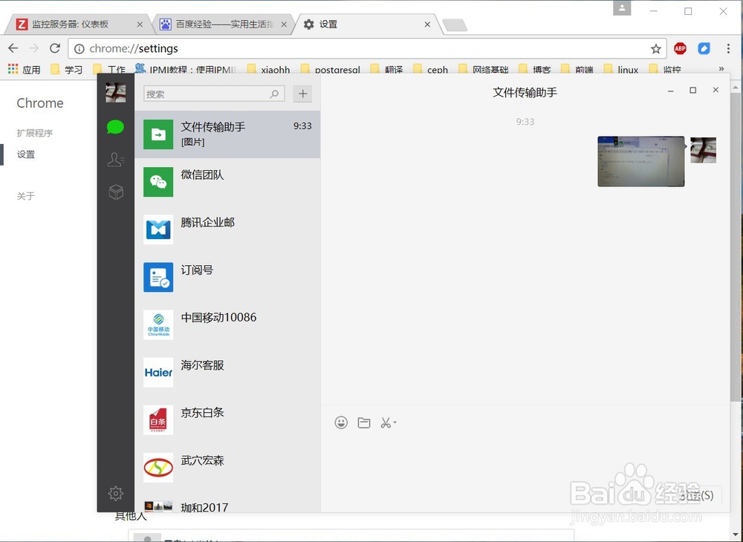This screenshot has height=542, width=743.
Task: Open WeChat settings via the gear icon
Action: (x=115, y=493)
